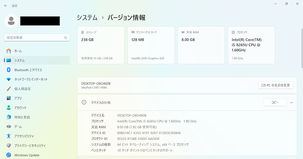This screenshot has width=303, height=159.
Task: Select システム in the sidebar
Action: pos(19,60)
